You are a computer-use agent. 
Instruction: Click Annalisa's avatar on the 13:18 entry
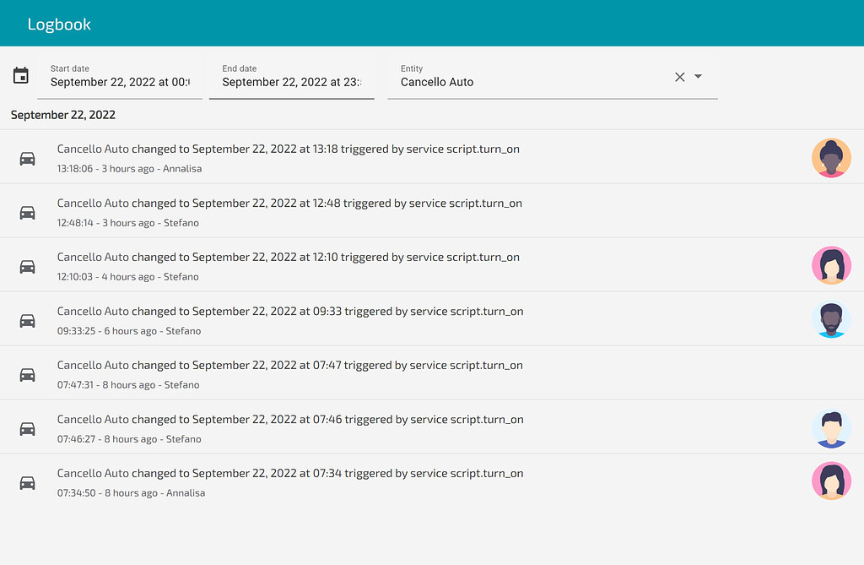click(x=831, y=158)
